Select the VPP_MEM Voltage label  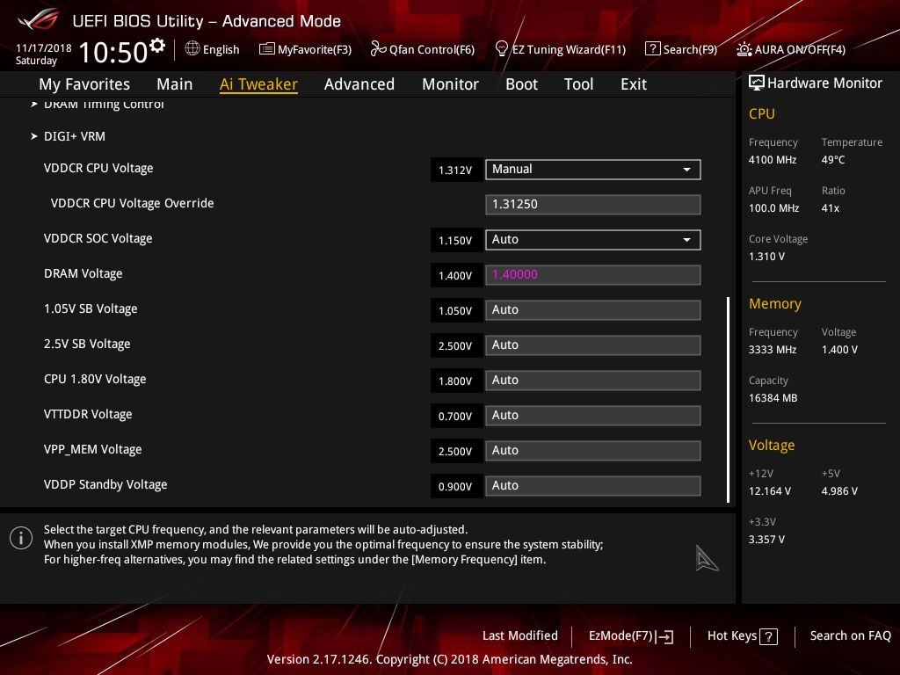tap(93, 449)
